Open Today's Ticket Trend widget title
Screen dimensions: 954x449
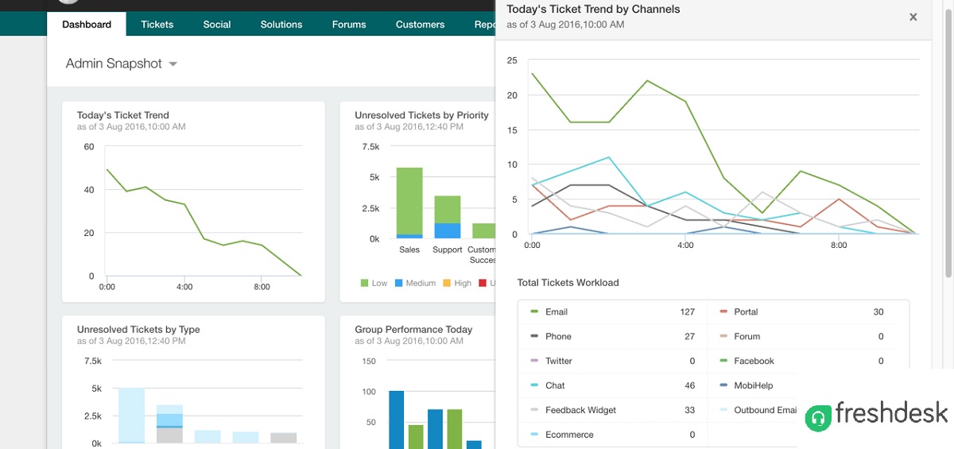(x=123, y=115)
